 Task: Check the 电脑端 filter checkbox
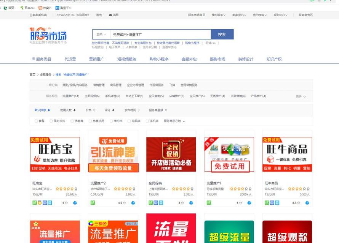(129, 121)
